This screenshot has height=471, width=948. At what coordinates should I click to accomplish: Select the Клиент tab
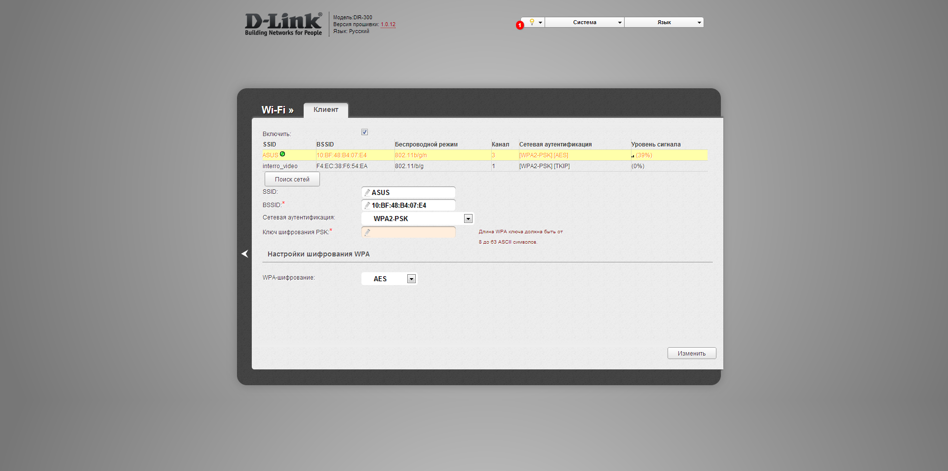(x=326, y=110)
